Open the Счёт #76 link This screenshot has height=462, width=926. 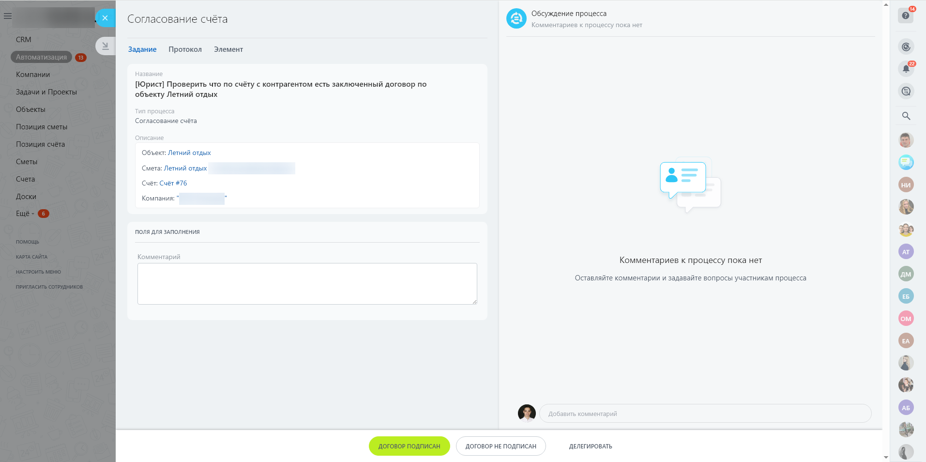[173, 183]
